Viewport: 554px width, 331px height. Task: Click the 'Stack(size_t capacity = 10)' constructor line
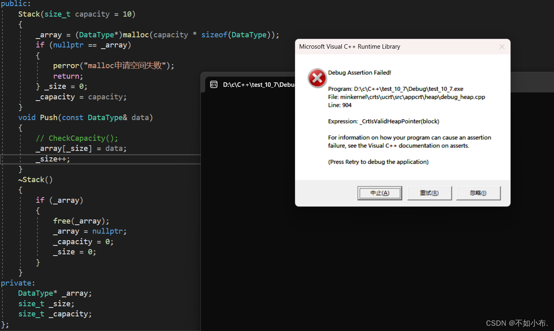point(77,14)
